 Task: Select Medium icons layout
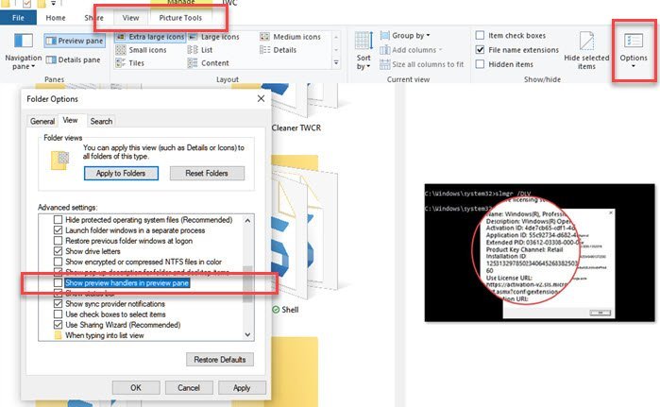click(291, 37)
